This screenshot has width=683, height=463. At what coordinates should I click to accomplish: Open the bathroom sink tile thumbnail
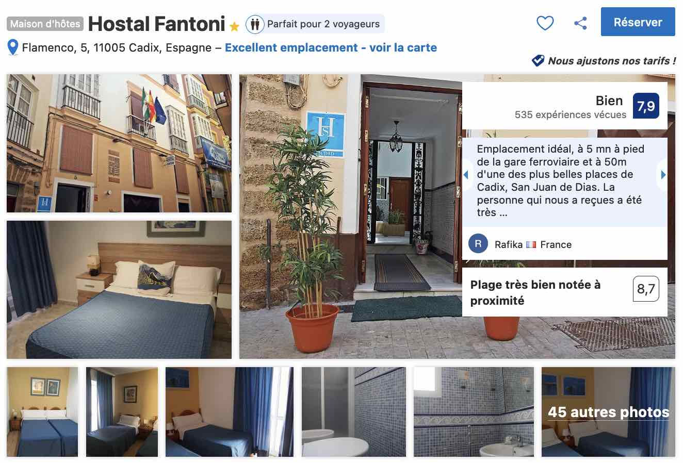coord(474,412)
